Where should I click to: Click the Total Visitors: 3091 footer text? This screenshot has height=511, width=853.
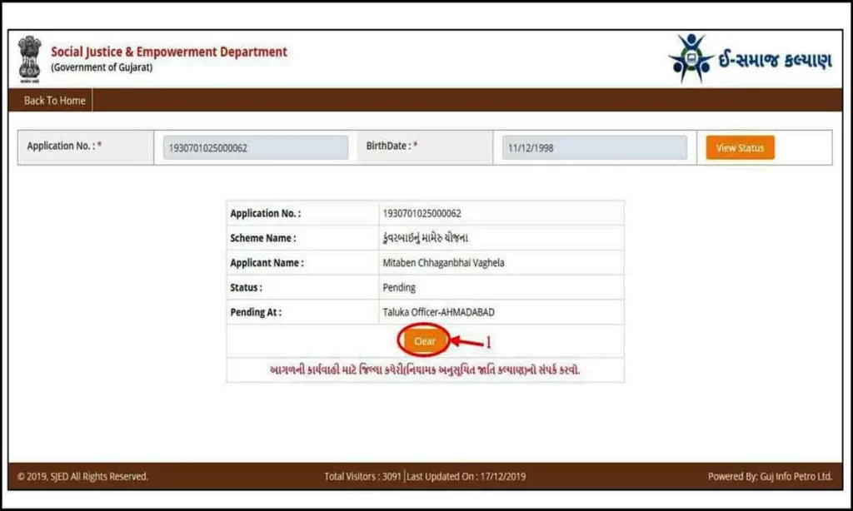[x=361, y=476]
